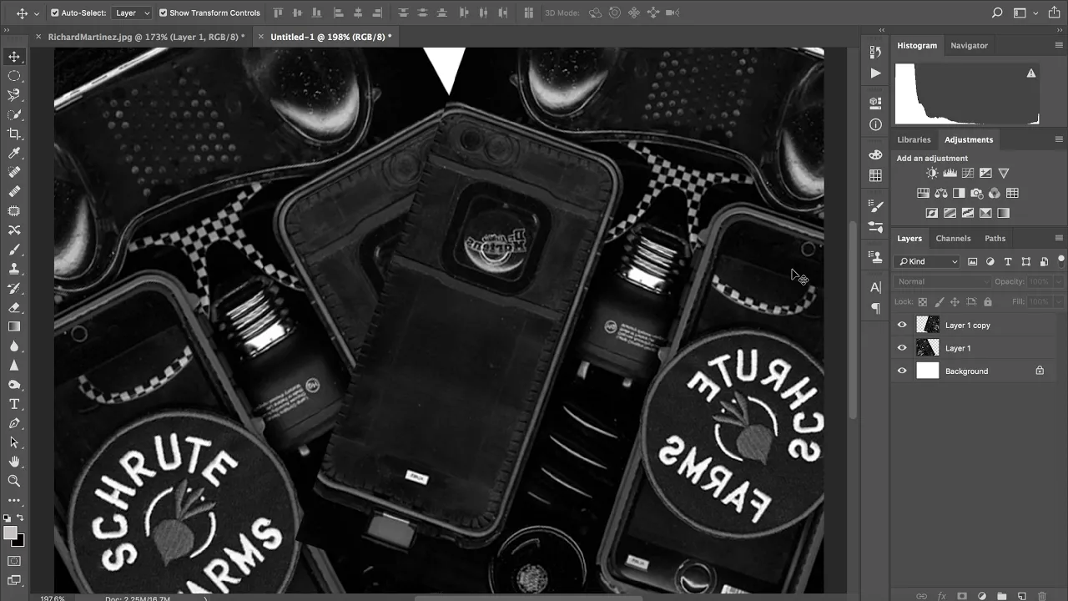
Task: Add a Gradient Map adjustment
Action: point(1003,213)
